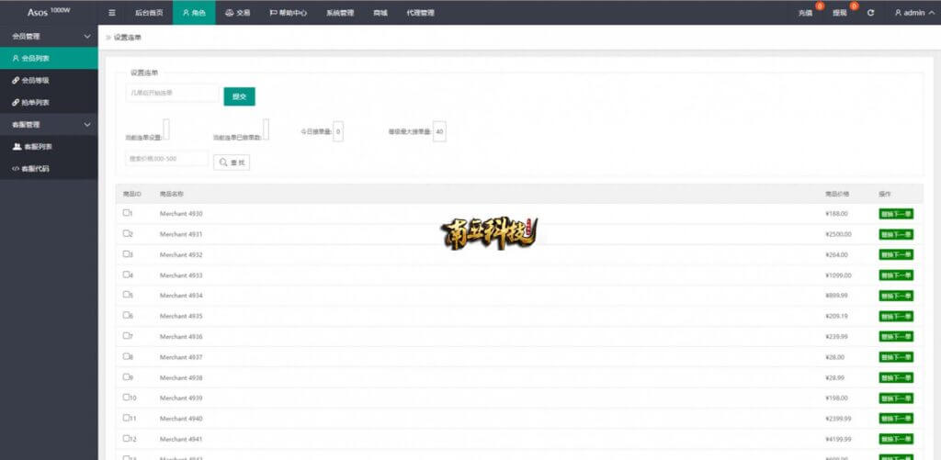Open the third sidebar item with link icon
Screen dimensions: 941x460
pyautogui.click(x=49, y=102)
